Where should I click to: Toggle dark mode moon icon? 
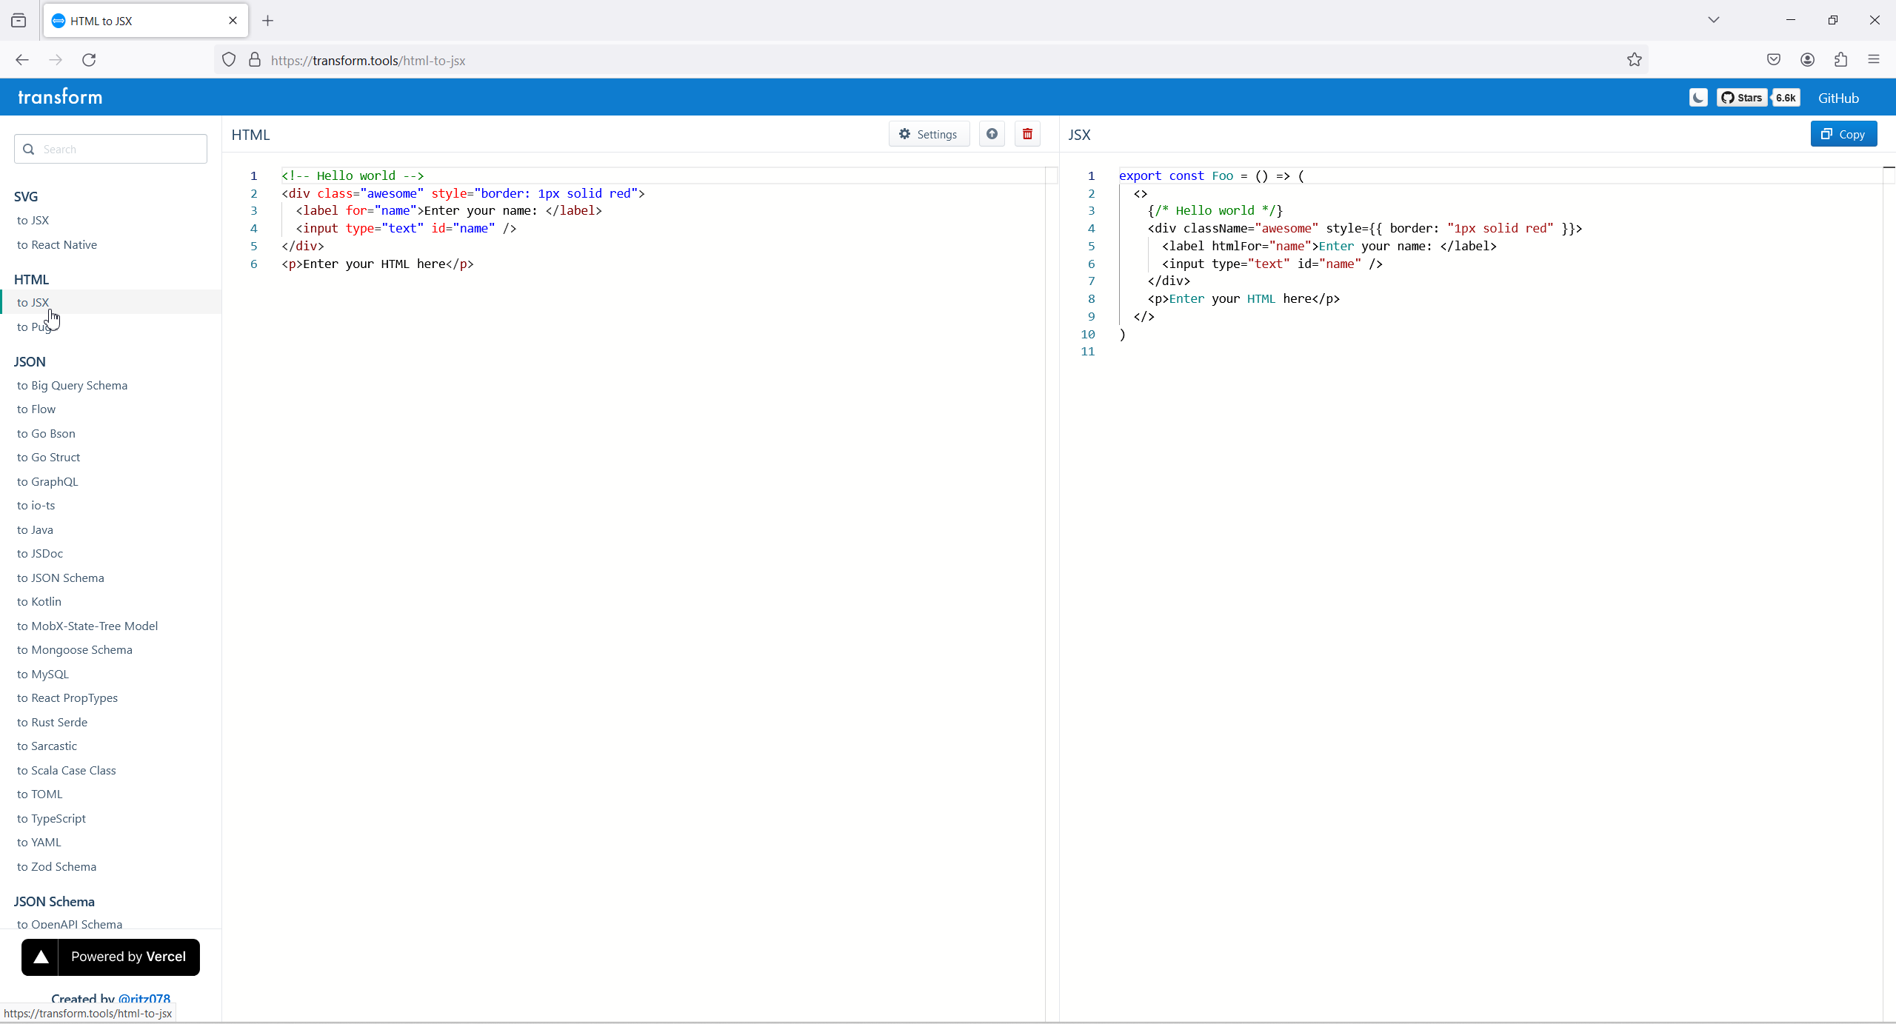[1698, 98]
